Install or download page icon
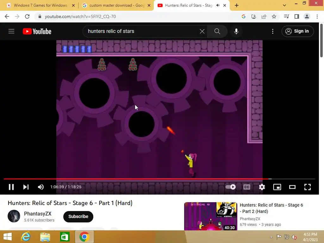This screenshot has width=324, height=243. (x=254, y=16)
